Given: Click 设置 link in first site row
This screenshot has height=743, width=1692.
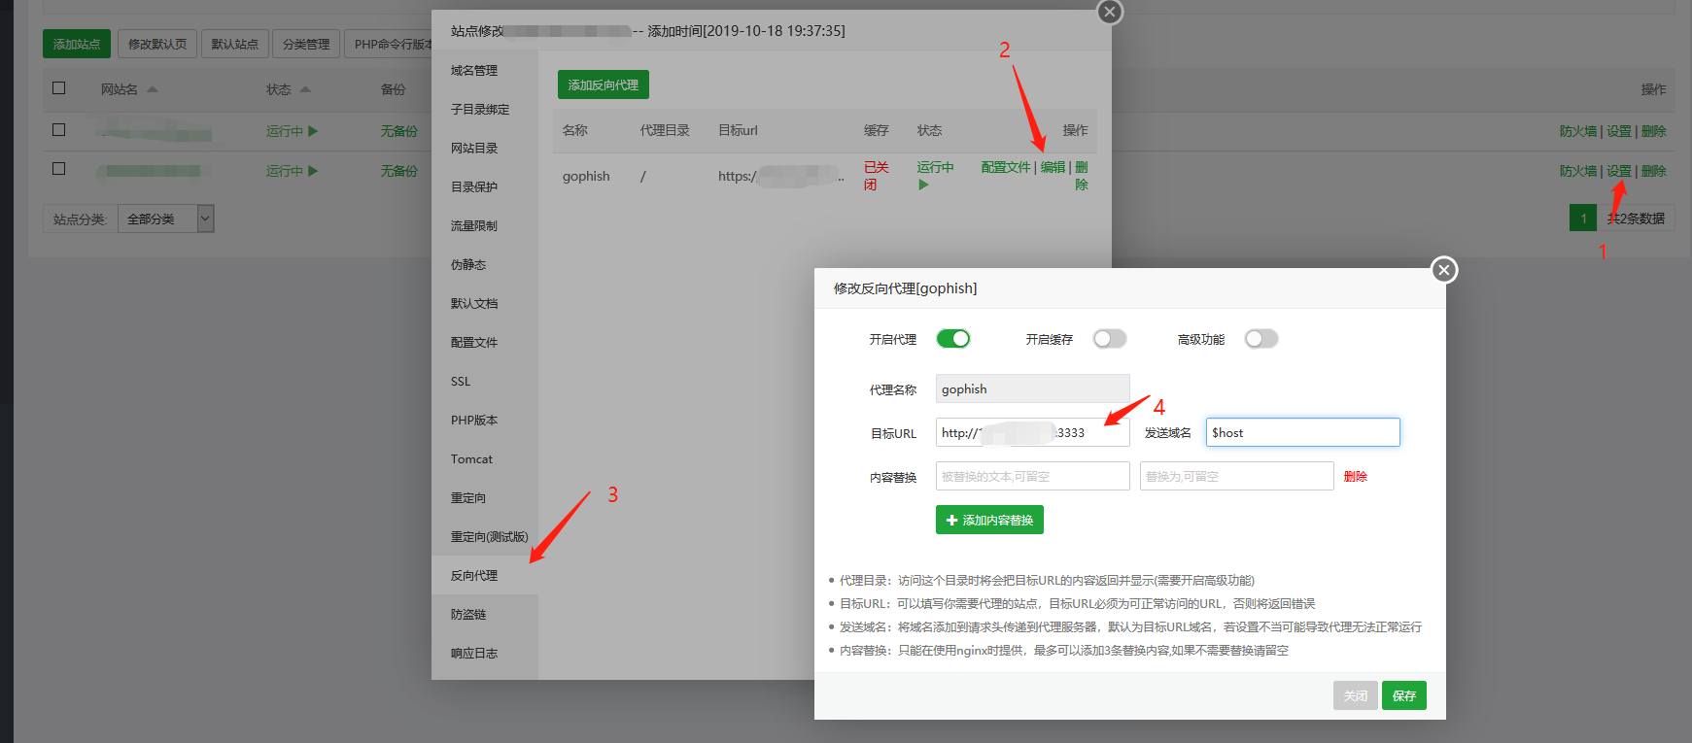Looking at the screenshot, I should 1619,131.
